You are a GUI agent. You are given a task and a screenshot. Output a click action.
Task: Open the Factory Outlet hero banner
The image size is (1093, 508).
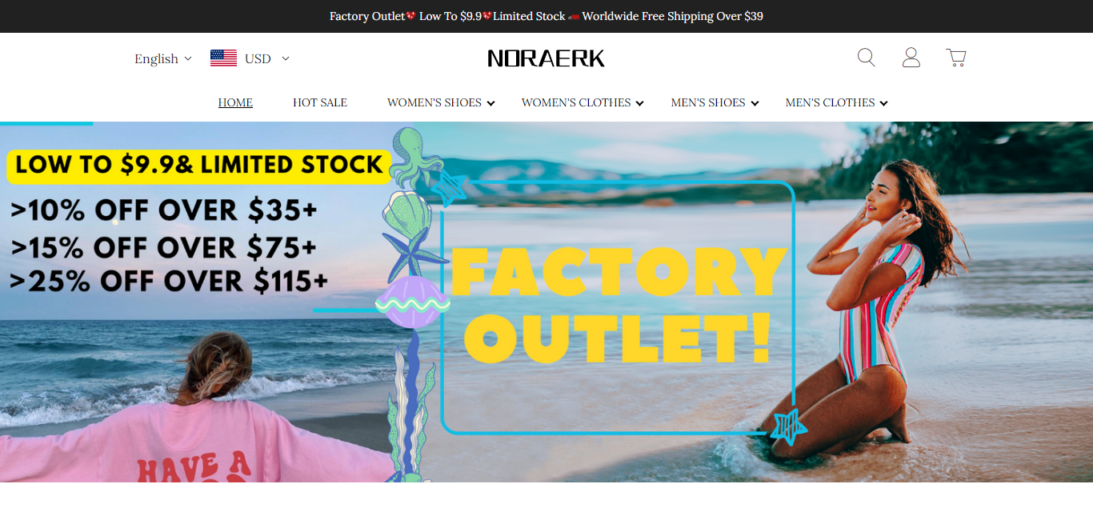click(x=546, y=302)
